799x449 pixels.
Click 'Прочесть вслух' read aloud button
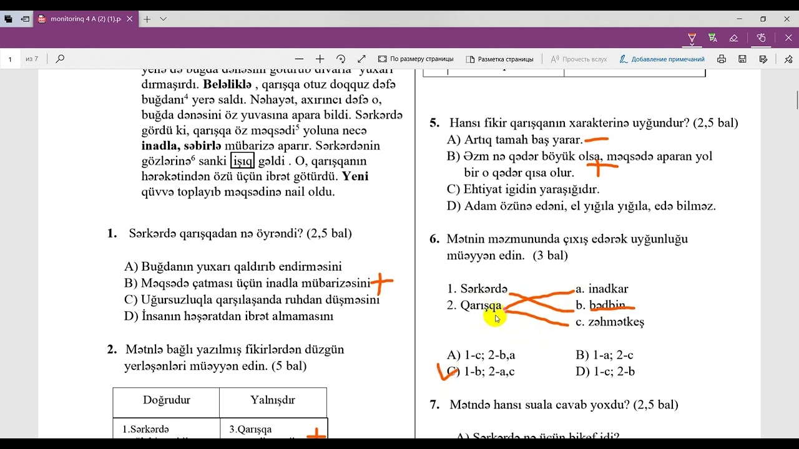click(x=579, y=59)
